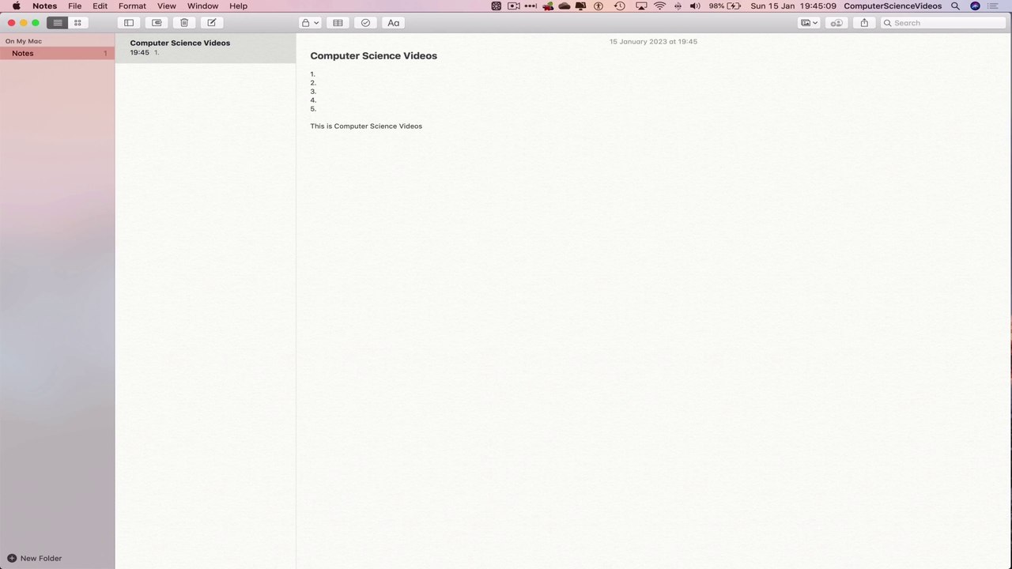Open the Notes application menu
The height and width of the screenshot is (569, 1012).
pyautogui.click(x=44, y=6)
